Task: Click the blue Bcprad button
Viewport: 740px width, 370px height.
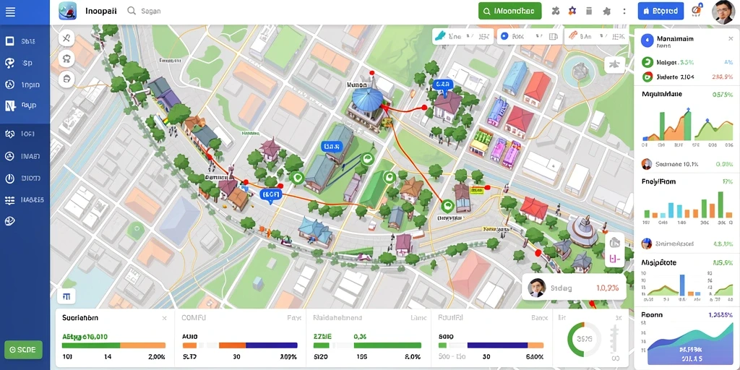Action: tap(661, 11)
